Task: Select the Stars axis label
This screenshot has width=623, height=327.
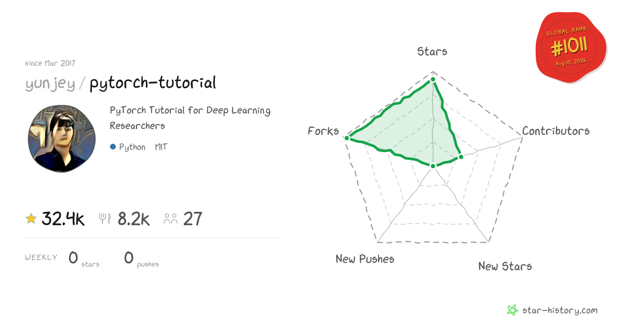Action: point(432,51)
